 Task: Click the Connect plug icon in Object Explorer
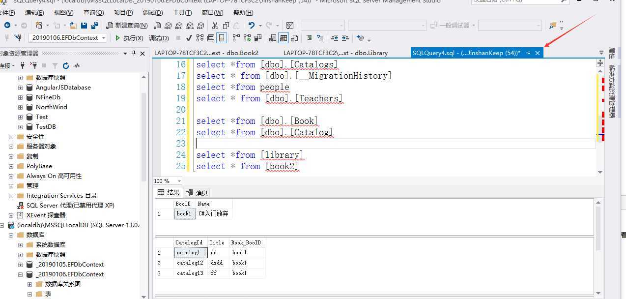[23, 65]
